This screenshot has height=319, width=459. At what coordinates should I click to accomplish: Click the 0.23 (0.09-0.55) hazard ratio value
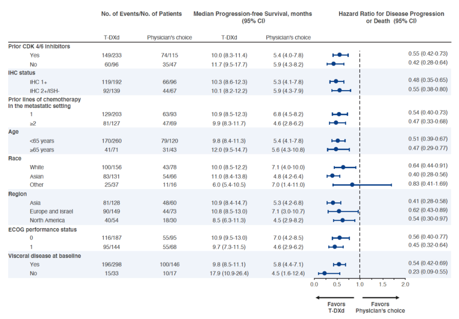click(427, 272)
